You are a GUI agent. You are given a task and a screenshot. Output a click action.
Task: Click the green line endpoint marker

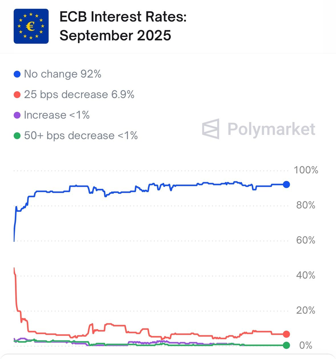tap(286, 345)
